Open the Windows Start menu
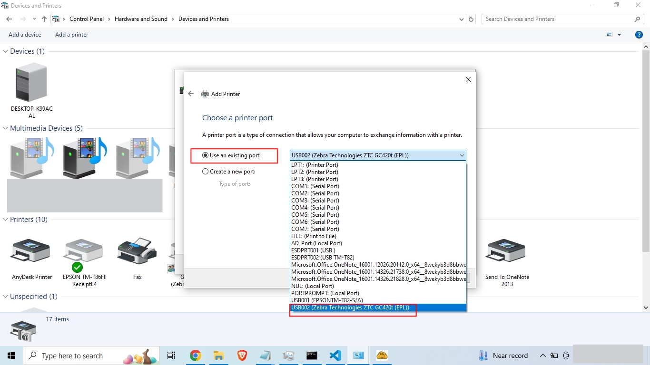The width and height of the screenshot is (650, 365). pyautogui.click(x=11, y=355)
